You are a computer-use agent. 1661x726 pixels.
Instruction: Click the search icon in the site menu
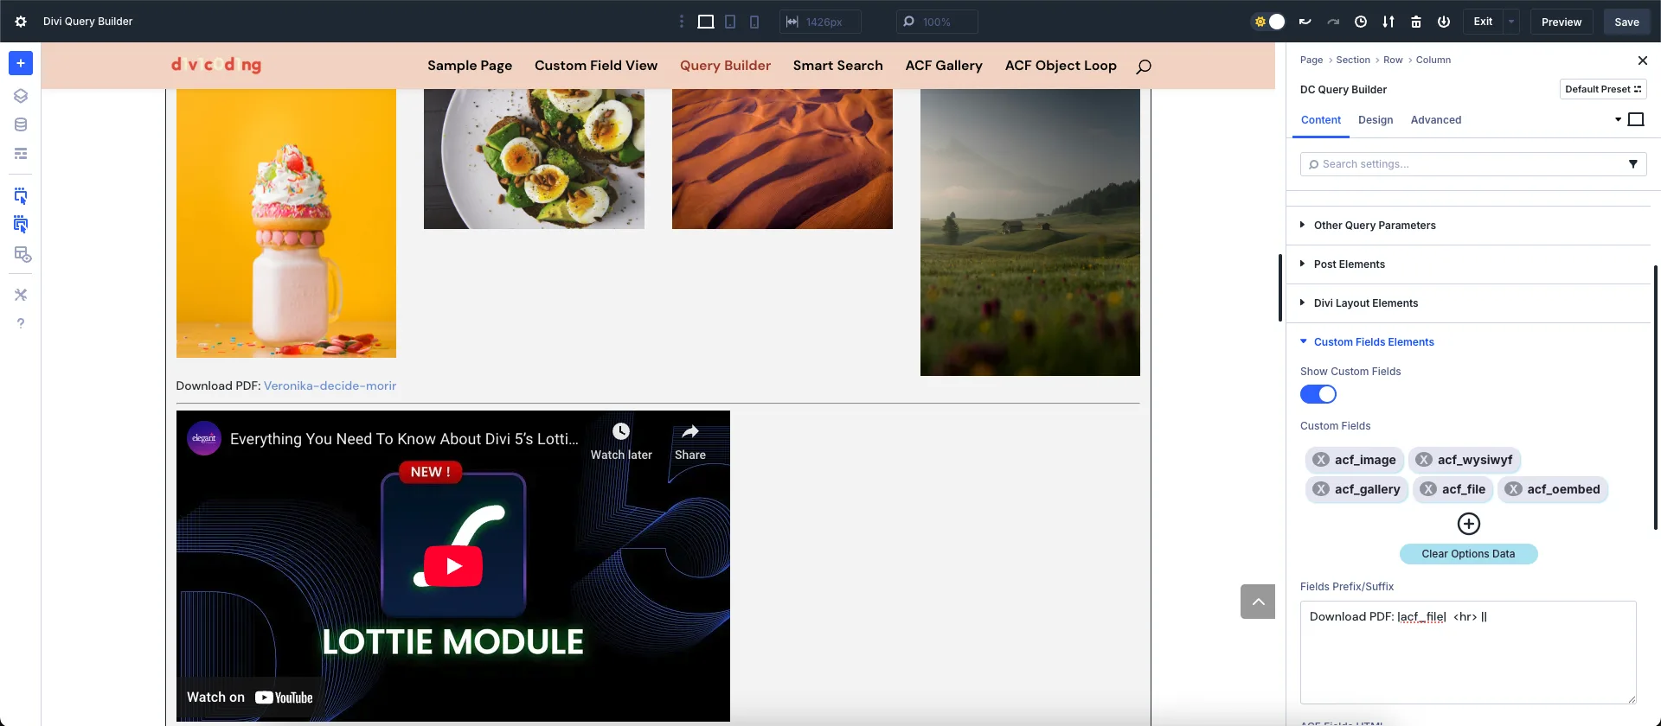click(x=1144, y=67)
